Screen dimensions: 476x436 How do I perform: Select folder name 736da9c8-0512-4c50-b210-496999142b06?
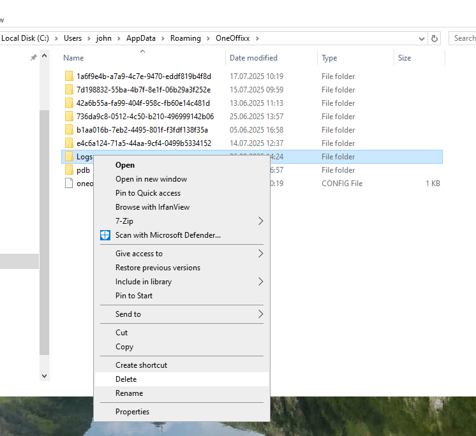(145, 116)
